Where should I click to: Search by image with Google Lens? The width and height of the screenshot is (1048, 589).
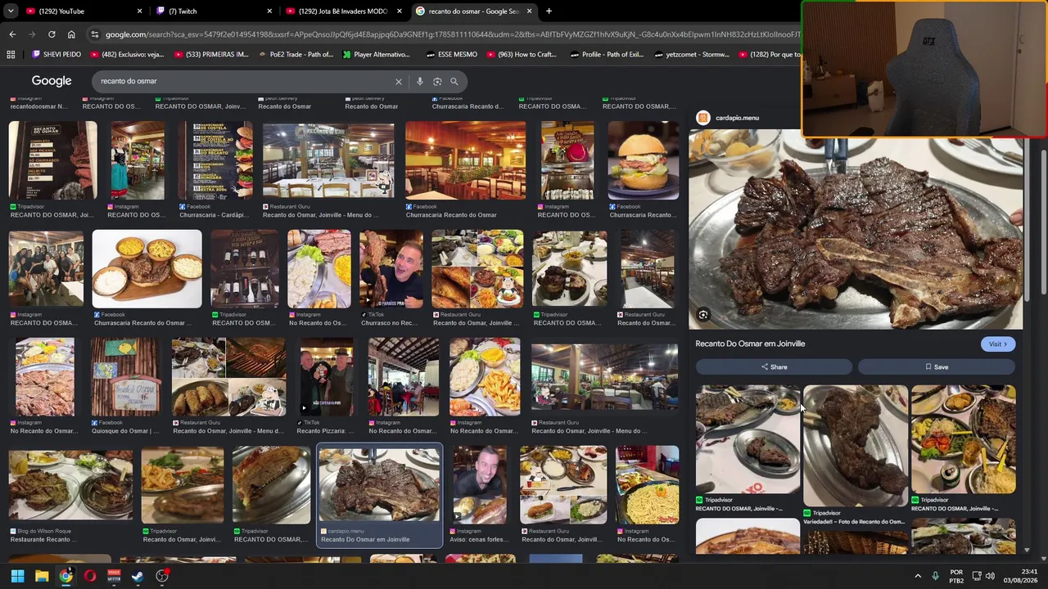(x=437, y=81)
